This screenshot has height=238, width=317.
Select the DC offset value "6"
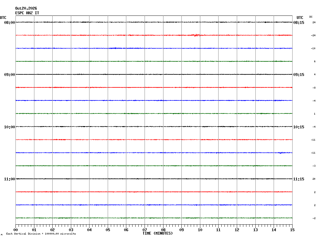(x=315, y=62)
